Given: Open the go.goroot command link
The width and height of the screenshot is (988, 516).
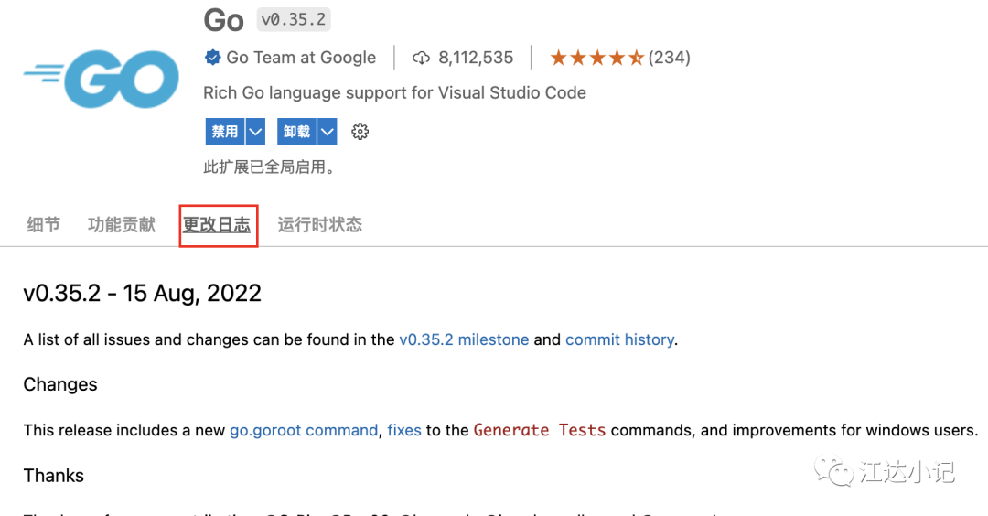Looking at the screenshot, I should point(304,430).
